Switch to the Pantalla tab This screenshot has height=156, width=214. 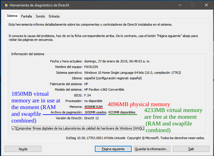coord(27,16)
